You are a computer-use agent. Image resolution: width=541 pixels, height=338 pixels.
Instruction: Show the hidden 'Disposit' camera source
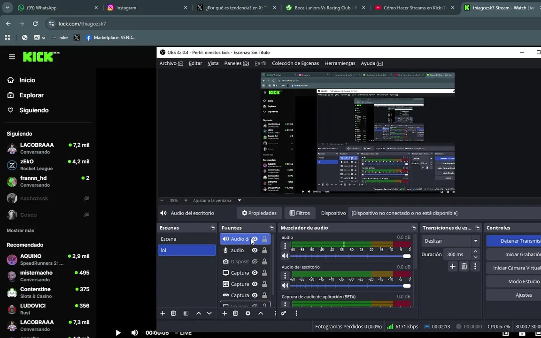[x=255, y=261]
